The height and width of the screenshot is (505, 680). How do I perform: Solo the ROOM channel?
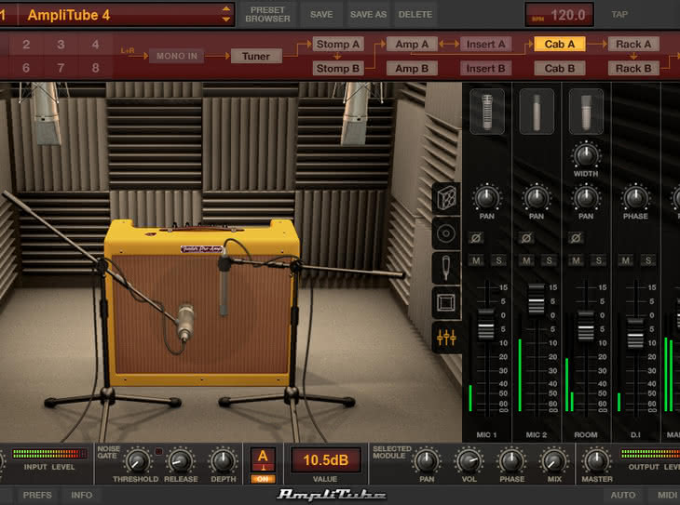point(598,260)
